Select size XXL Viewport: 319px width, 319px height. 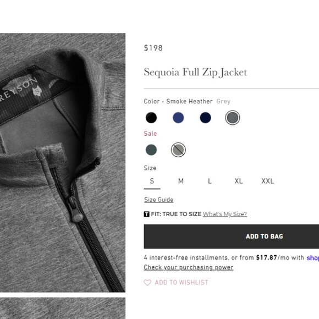267,181
